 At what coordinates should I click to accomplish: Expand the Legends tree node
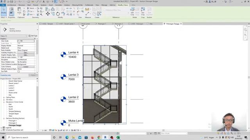(1, 128)
